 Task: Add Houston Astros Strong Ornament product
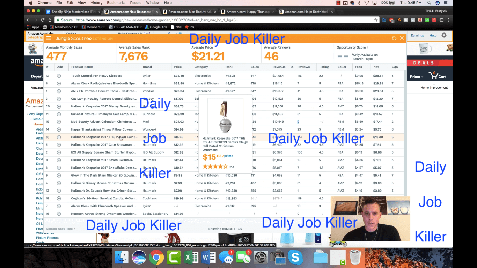[59, 214]
